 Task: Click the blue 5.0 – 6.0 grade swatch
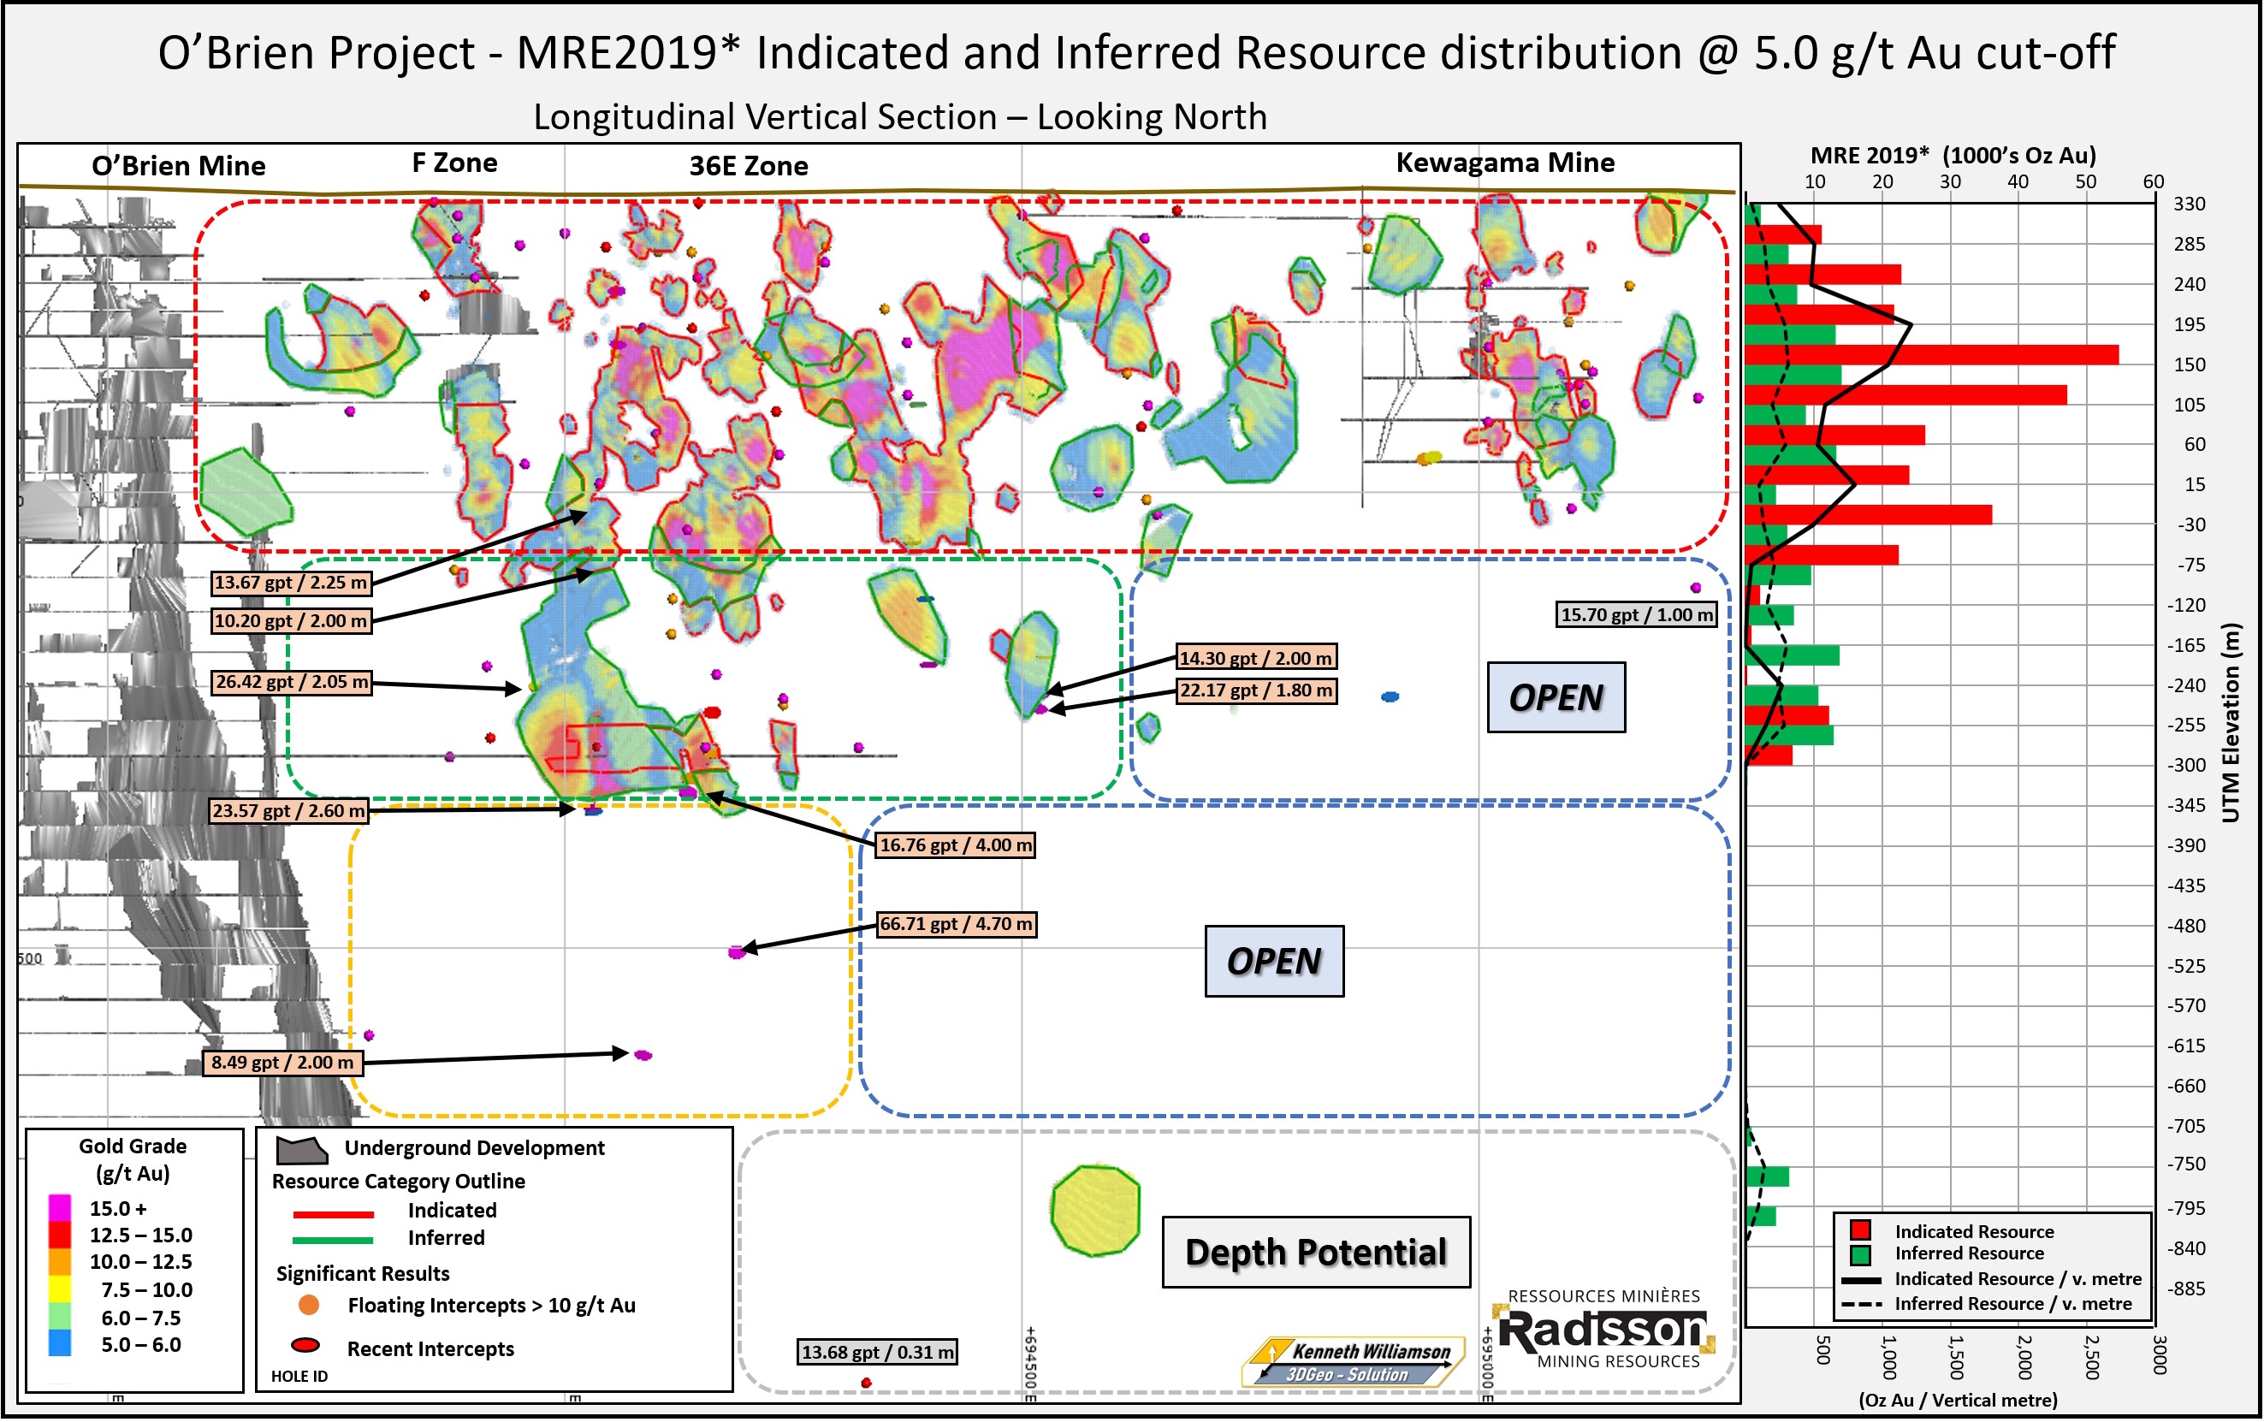(x=59, y=1343)
